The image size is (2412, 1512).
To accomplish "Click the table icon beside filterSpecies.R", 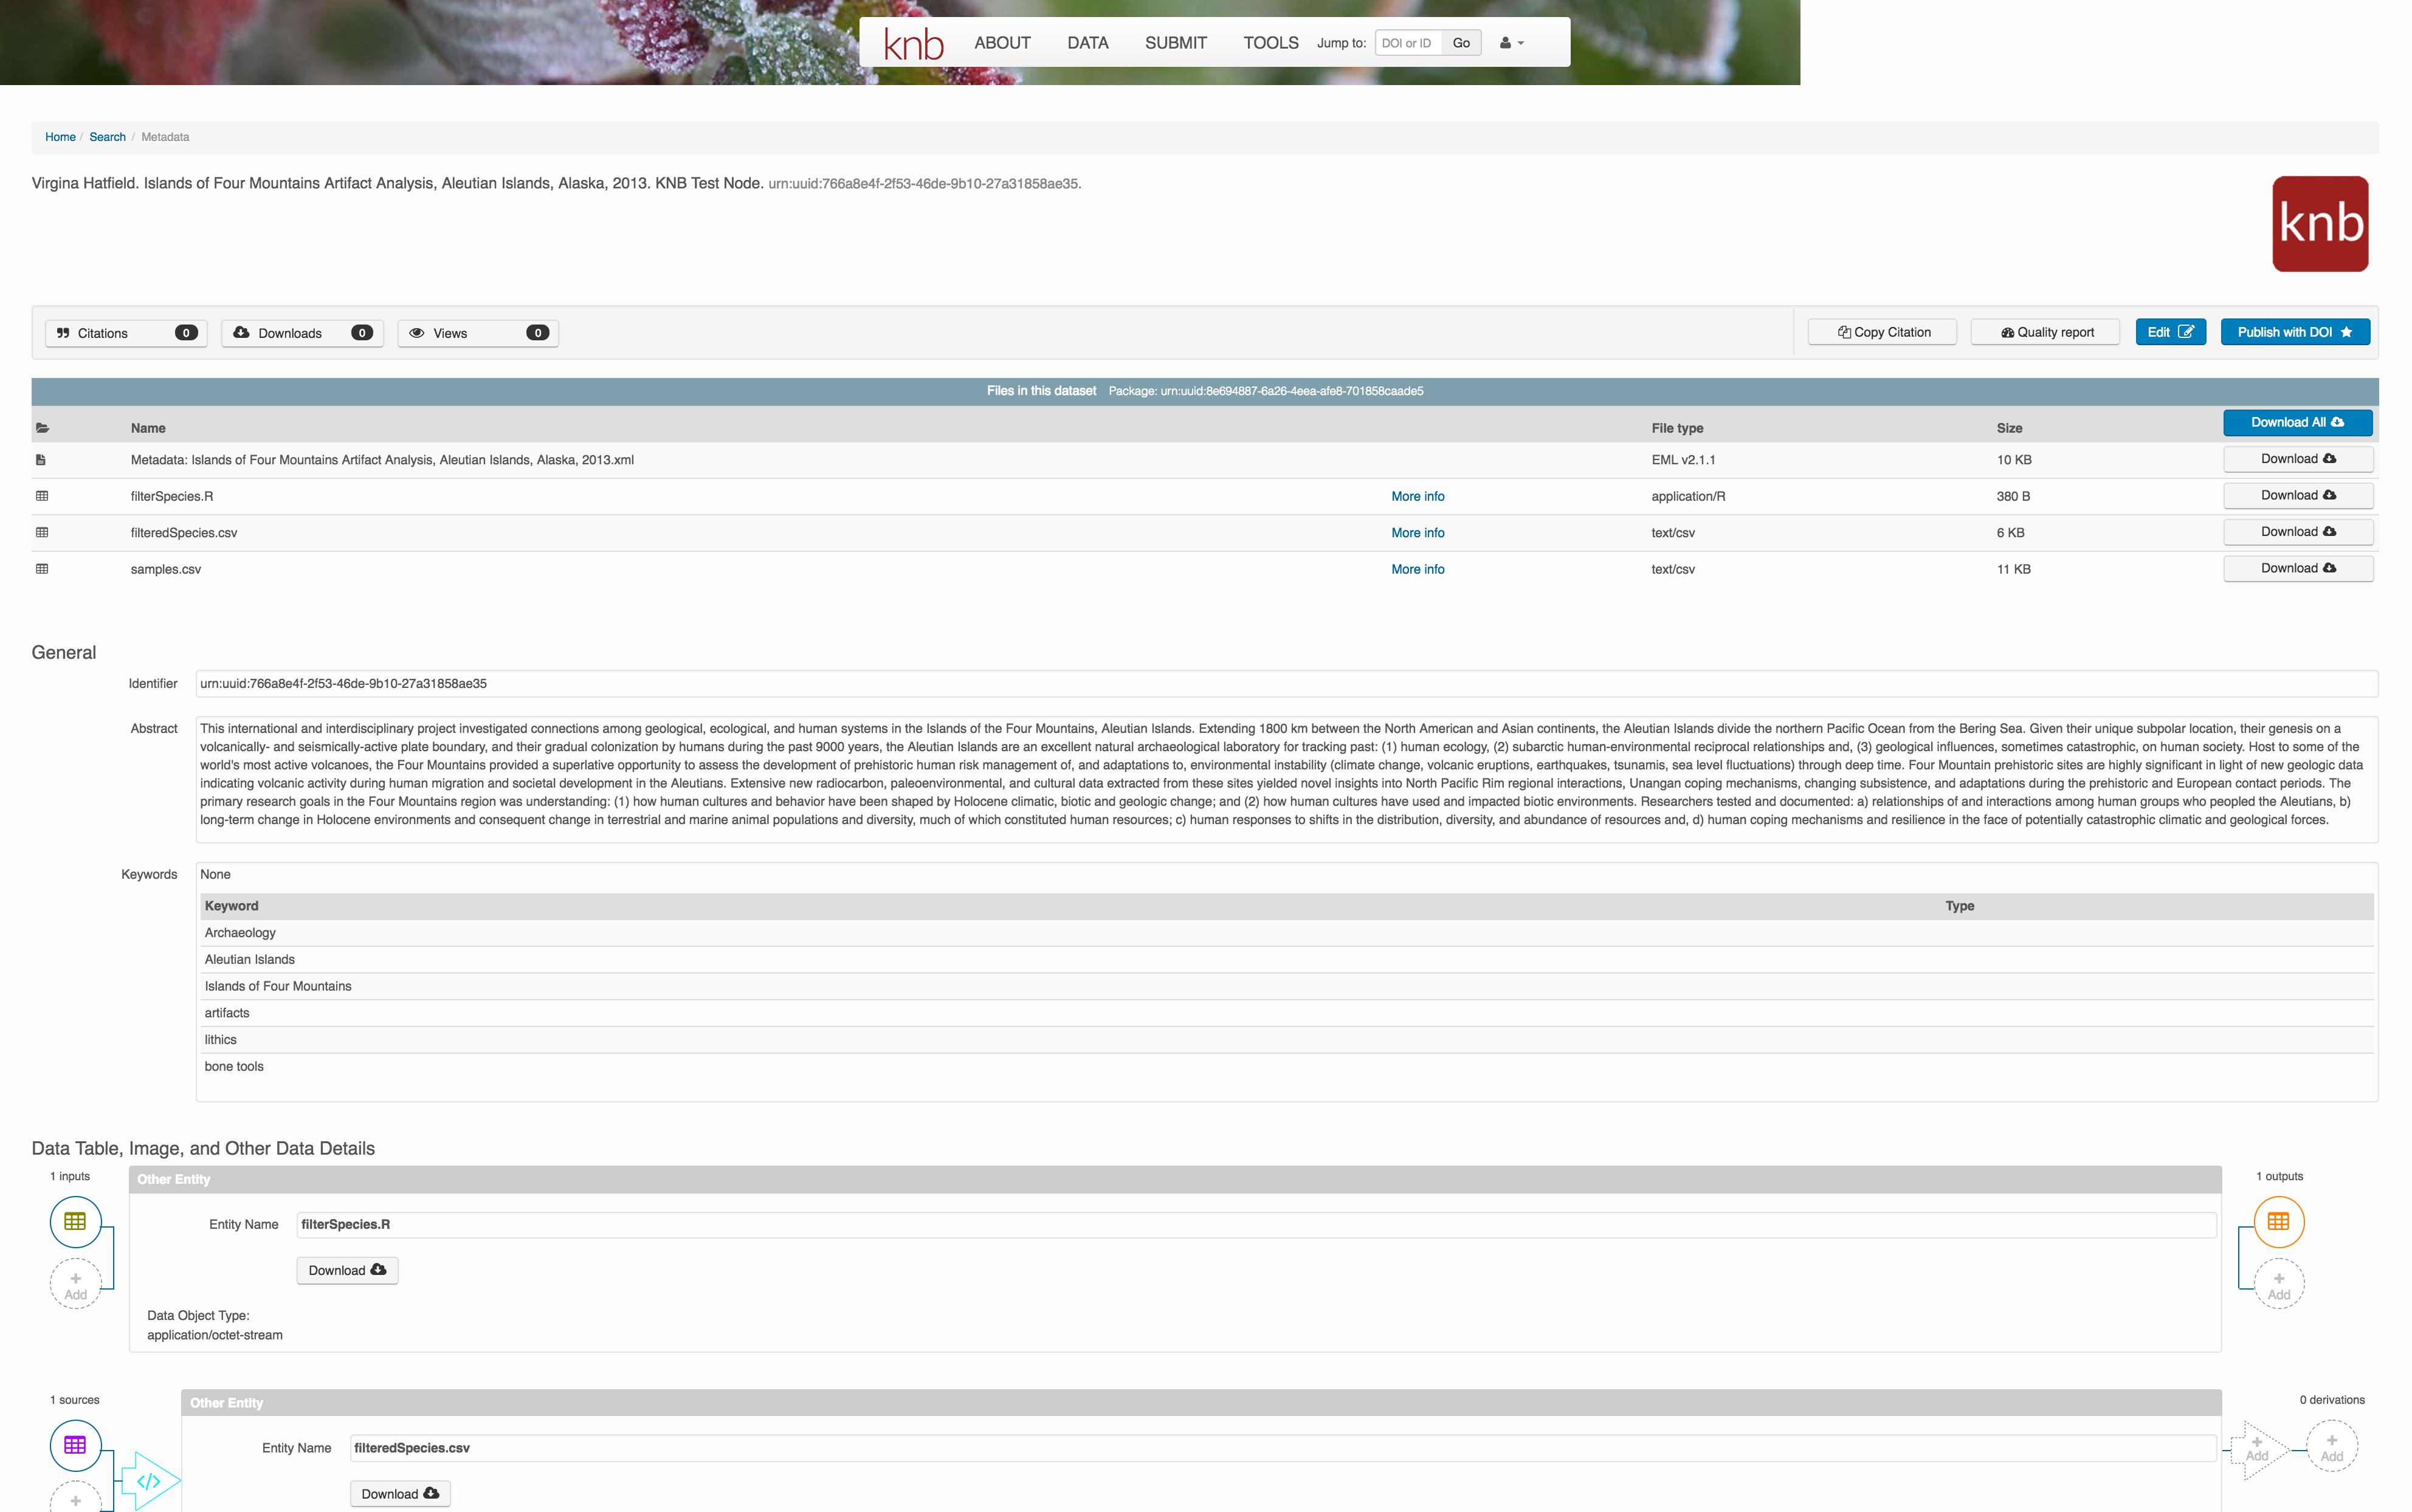I will click(42, 496).
